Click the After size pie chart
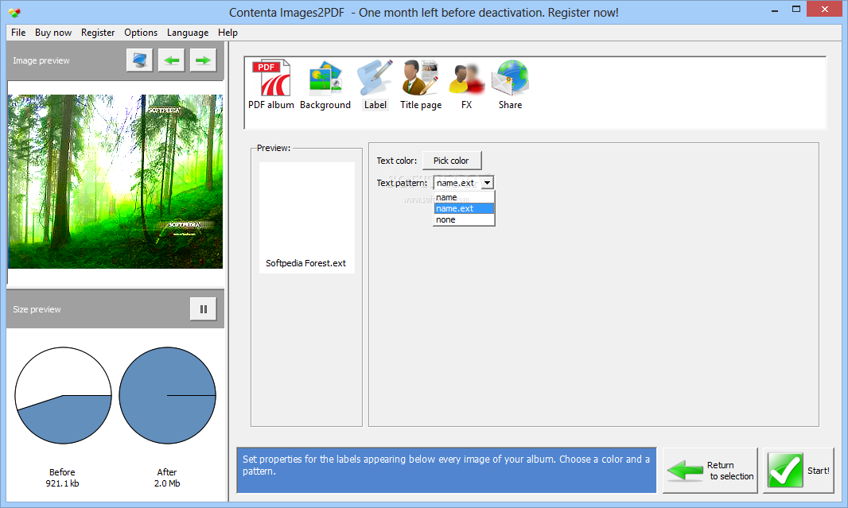Screen dimensions: 848x508 click(168, 396)
